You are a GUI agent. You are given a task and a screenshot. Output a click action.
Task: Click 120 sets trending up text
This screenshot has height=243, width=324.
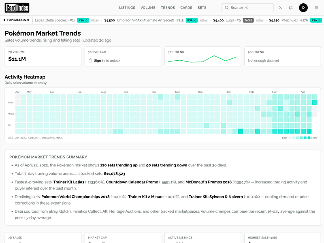click(119, 165)
